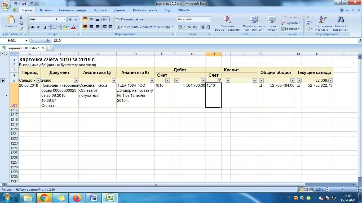This screenshot has height=203, width=362.
Task: Click the AutoSum sigma icon
Action: [308, 17]
